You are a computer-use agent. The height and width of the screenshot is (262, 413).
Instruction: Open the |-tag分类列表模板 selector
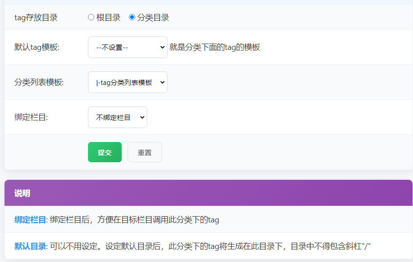tap(127, 82)
